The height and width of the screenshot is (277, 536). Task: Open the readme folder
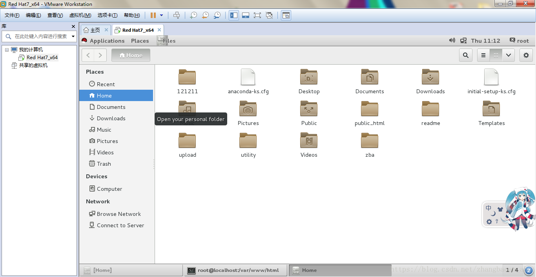pyautogui.click(x=430, y=109)
